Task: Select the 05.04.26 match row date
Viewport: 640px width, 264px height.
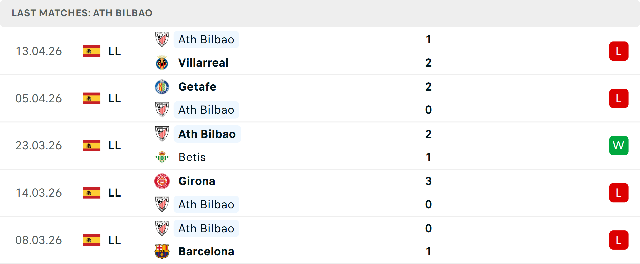Action: click(x=39, y=98)
